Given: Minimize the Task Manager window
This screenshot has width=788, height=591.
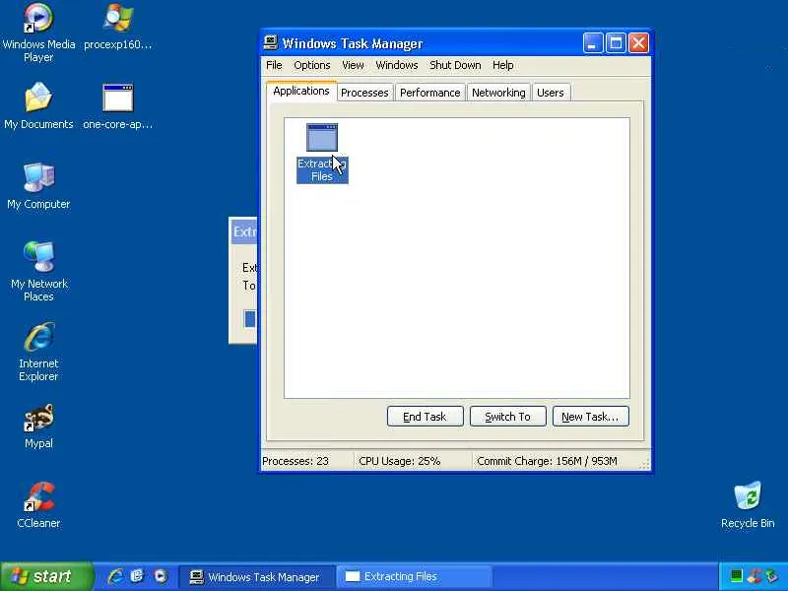Looking at the screenshot, I should coord(593,43).
